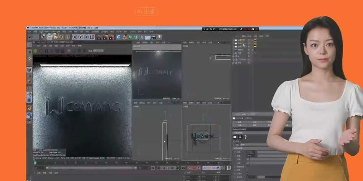363x181 pixels.
Task: Toggle the red Autokeying icon
Action: point(194,168)
